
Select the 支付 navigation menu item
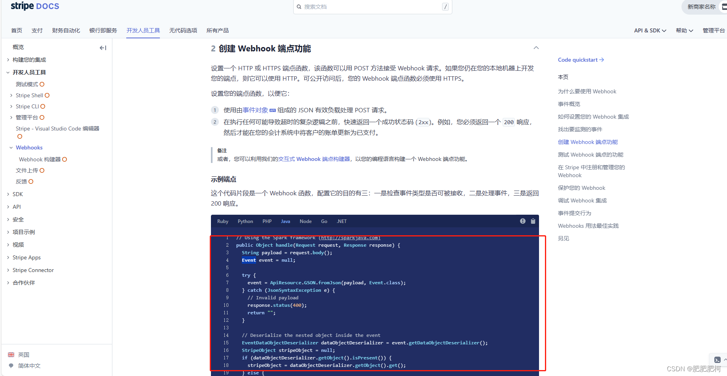coord(37,30)
